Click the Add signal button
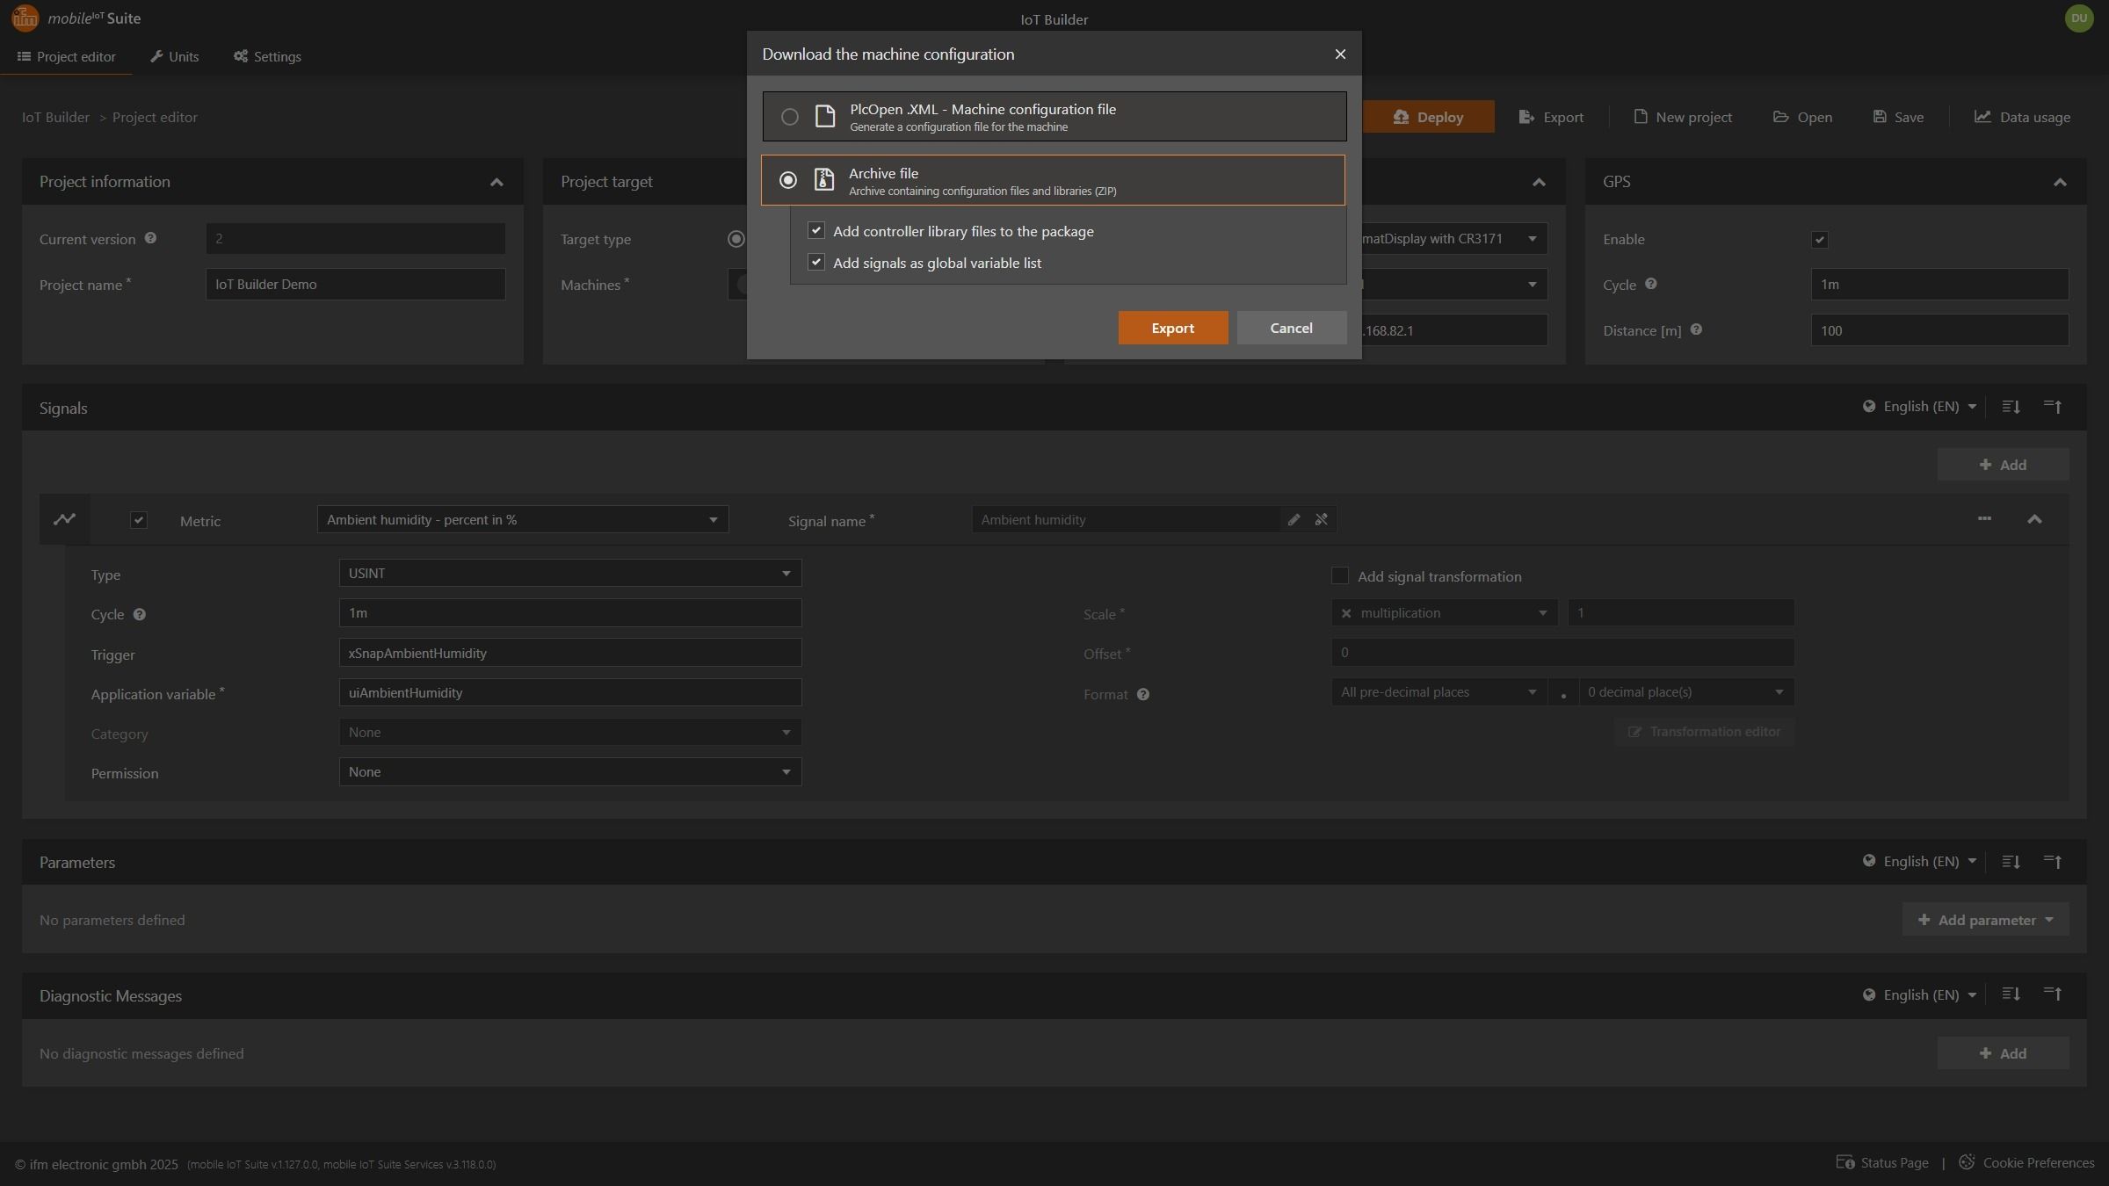This screenshot has width=2109, height=1186. pos(2003,465)
